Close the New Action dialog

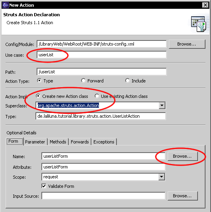(x=205, y=5)
